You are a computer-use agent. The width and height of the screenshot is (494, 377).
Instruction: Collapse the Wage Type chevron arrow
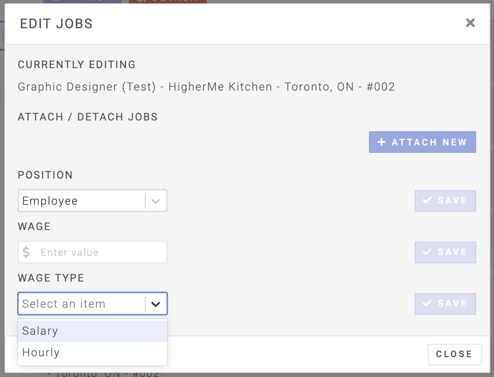click(156, 304)
